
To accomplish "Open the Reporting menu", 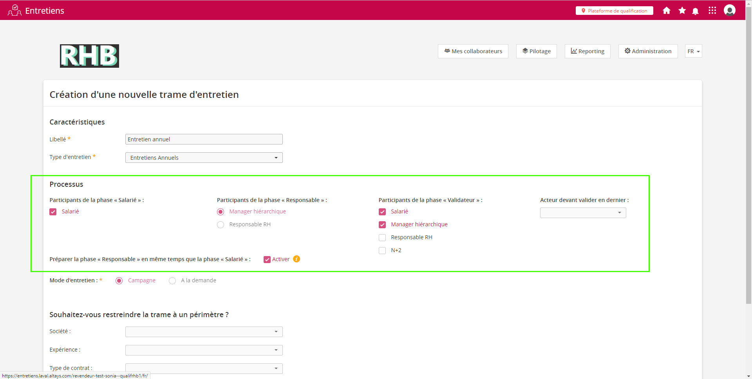I will [587, 51].
